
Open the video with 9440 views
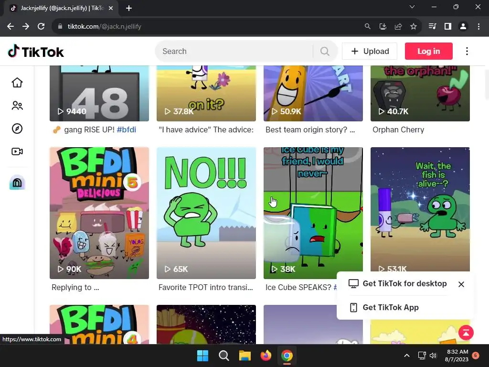(x=99, y=93)
